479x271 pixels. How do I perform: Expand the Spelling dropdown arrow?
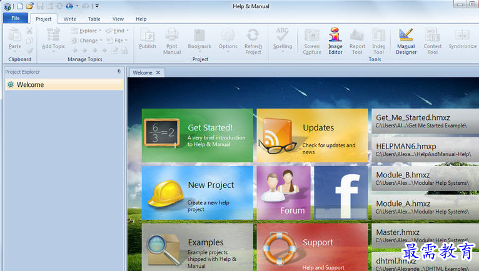coord(283,52)
